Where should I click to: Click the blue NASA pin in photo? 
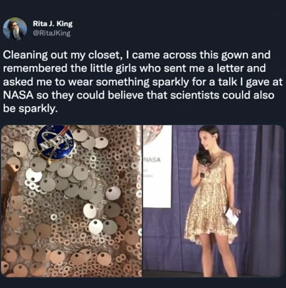coord(55,142)
